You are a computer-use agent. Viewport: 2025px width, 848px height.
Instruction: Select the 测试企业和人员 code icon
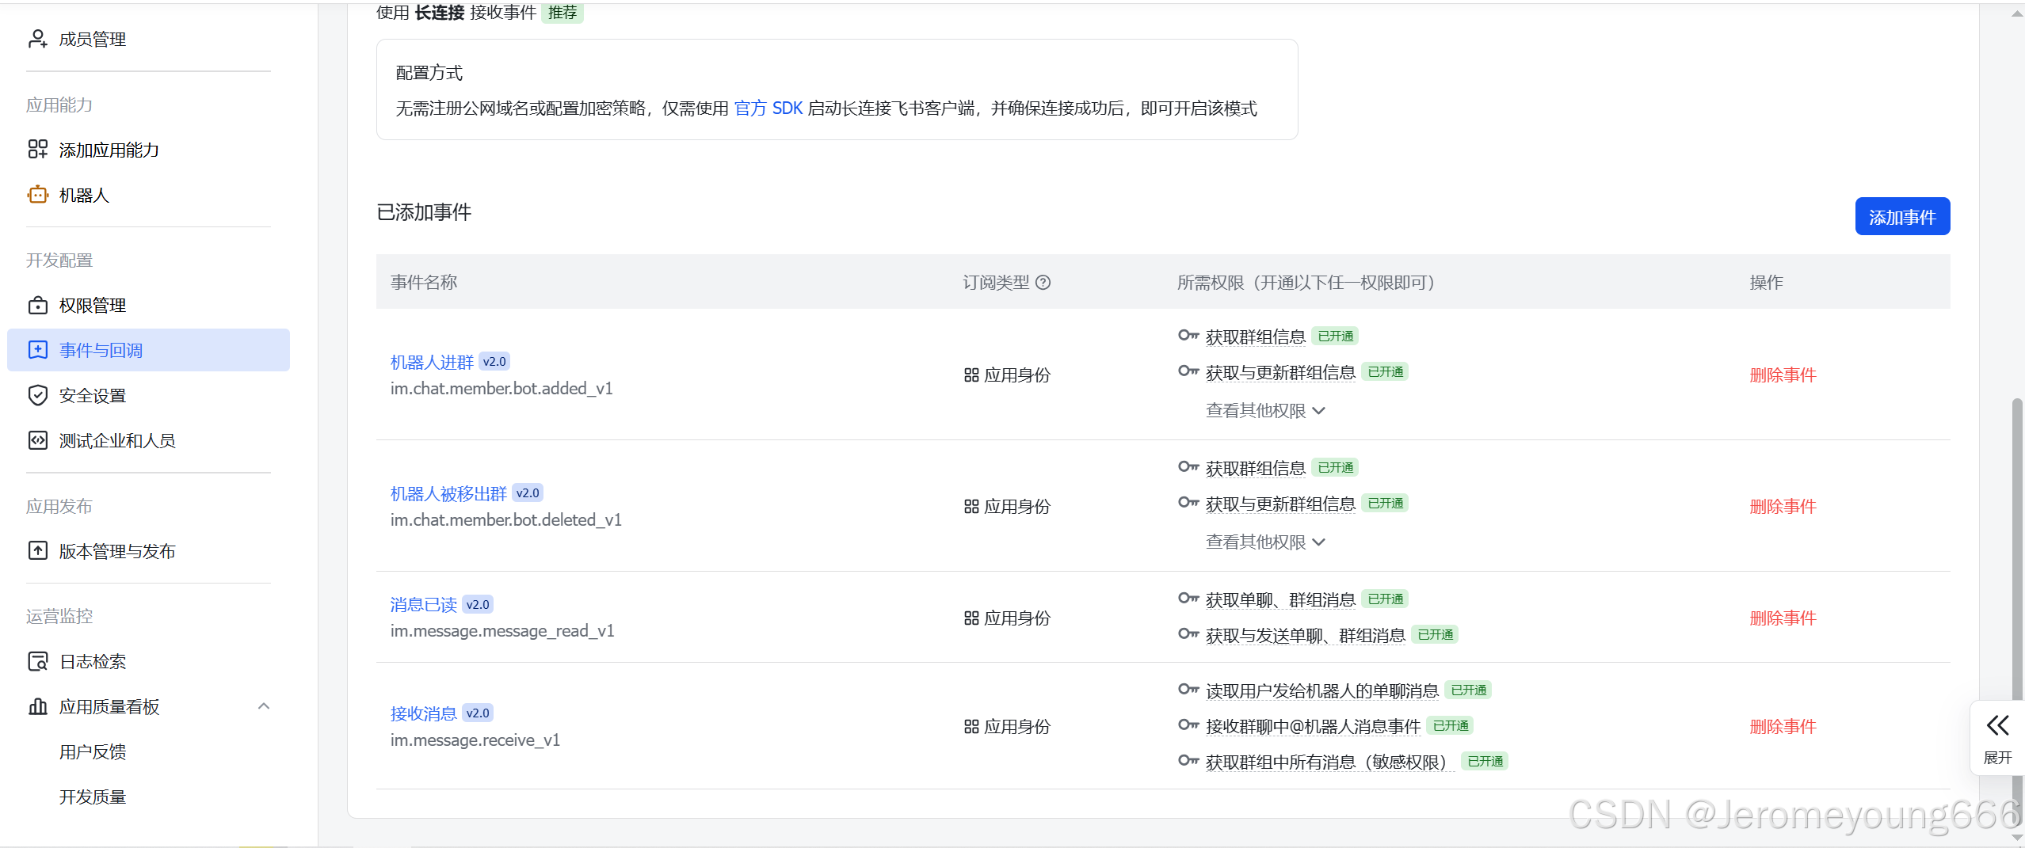[37, 440]
